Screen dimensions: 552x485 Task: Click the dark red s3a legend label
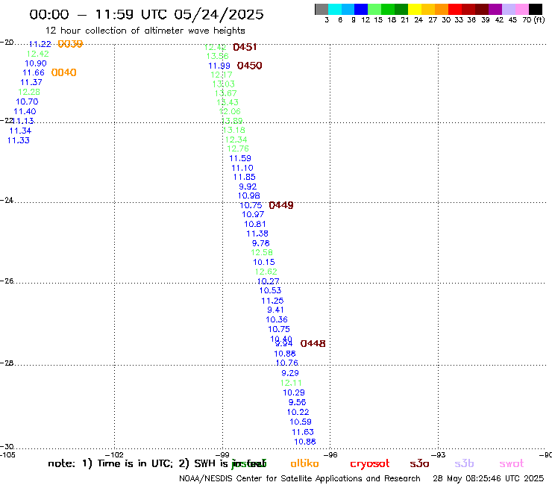coord(420,463)
